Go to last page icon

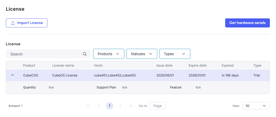click(x=131, y=106)
